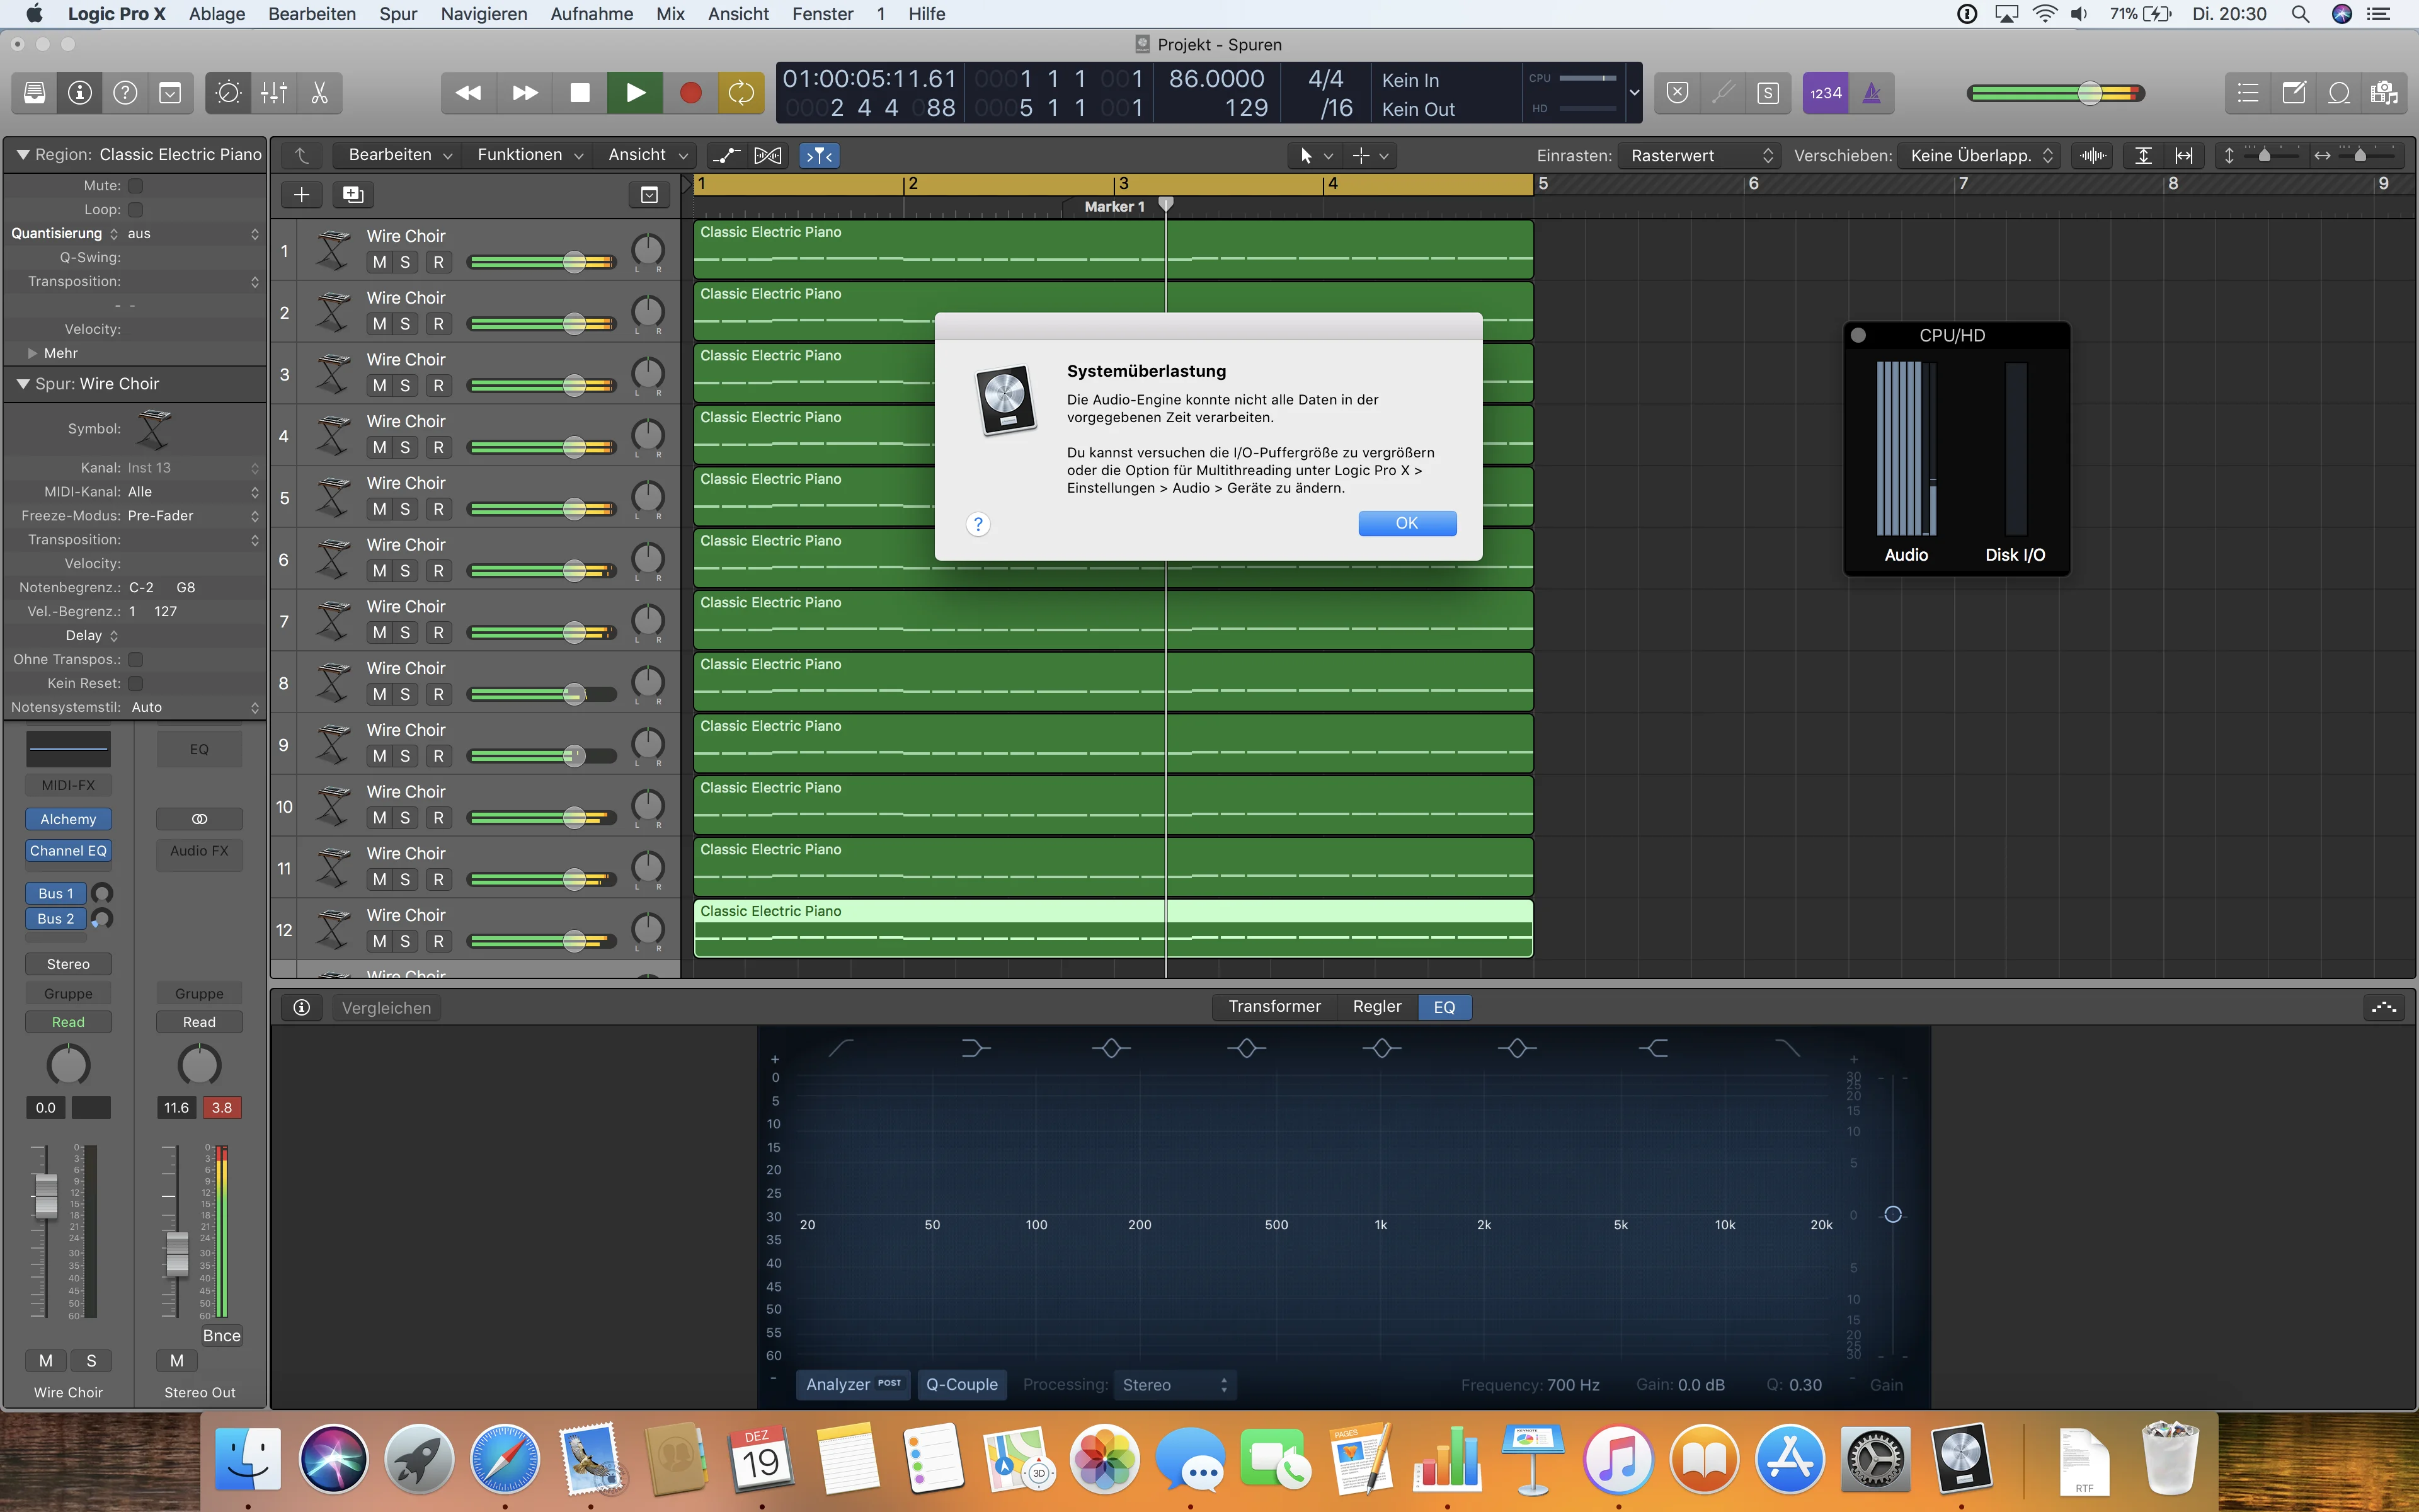This screenshot has height=1512, width=2419.
Task: Check the Region Mute checkbox
Action: [136, 186]
